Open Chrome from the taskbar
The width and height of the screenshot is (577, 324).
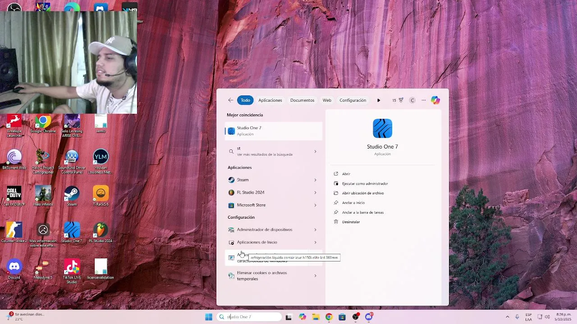click(x=329, y=317)
